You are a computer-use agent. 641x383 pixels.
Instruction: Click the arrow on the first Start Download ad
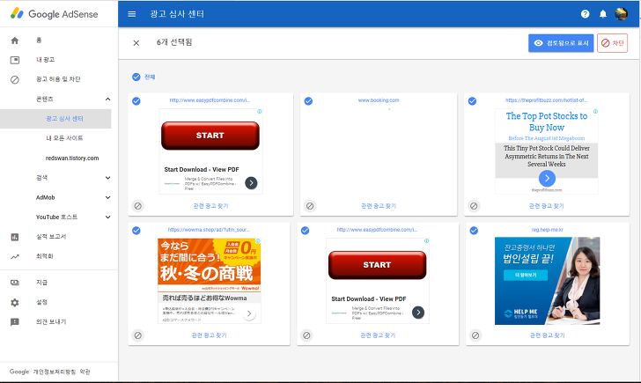point(251,183)
